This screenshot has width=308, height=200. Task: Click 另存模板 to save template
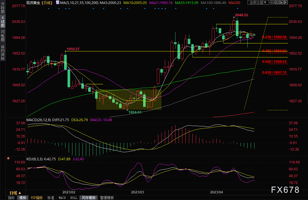[88, 198]
